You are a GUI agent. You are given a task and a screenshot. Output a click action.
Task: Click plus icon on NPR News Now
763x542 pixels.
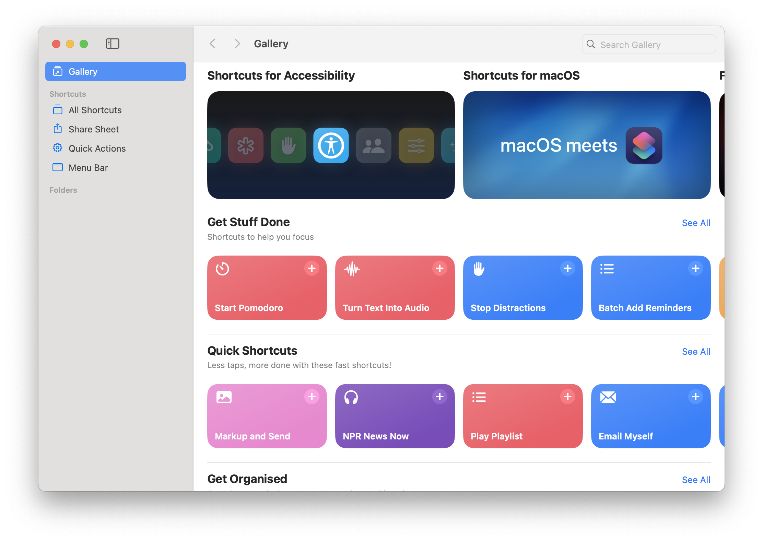coord(439,397)
